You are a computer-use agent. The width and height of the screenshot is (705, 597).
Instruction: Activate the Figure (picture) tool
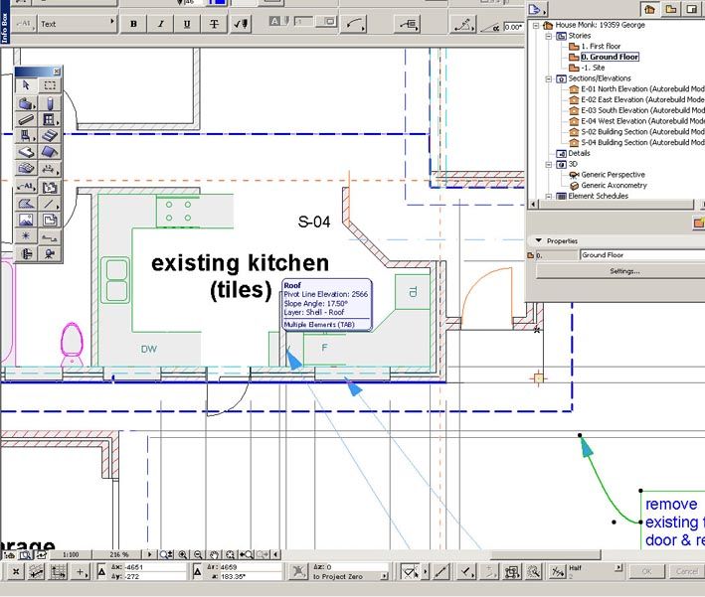(x=26, y=220)
